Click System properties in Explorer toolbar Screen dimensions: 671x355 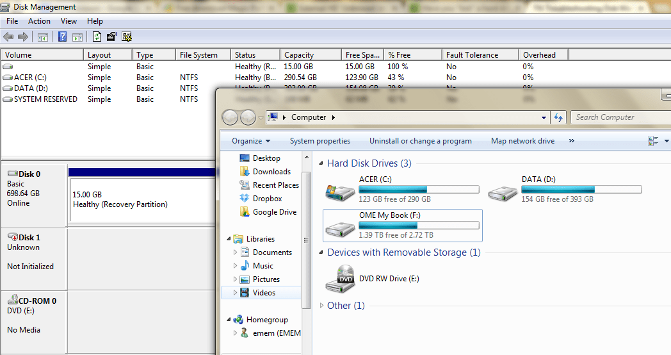point(320,141)
